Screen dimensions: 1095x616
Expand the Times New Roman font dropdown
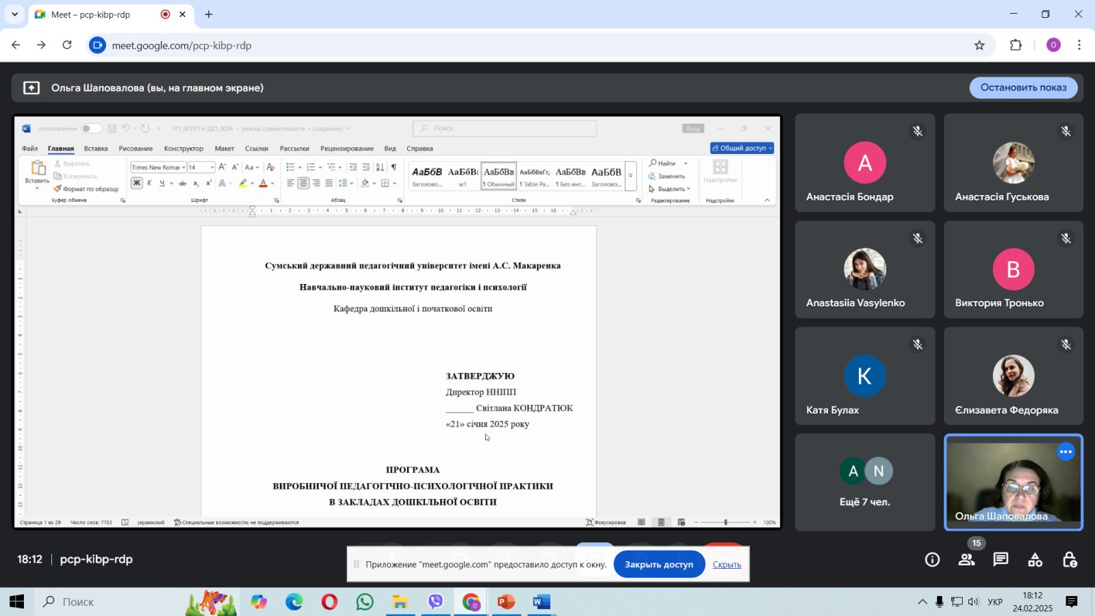pos(183,168)
